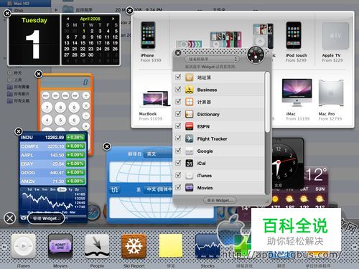This screenshot has width=359, height=269.
Task: Click the orange Calculator icon in widget manager list
Action: (190, 102)
